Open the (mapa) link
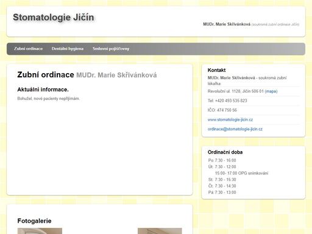This screenshot has height=234, width=312. 271,91
